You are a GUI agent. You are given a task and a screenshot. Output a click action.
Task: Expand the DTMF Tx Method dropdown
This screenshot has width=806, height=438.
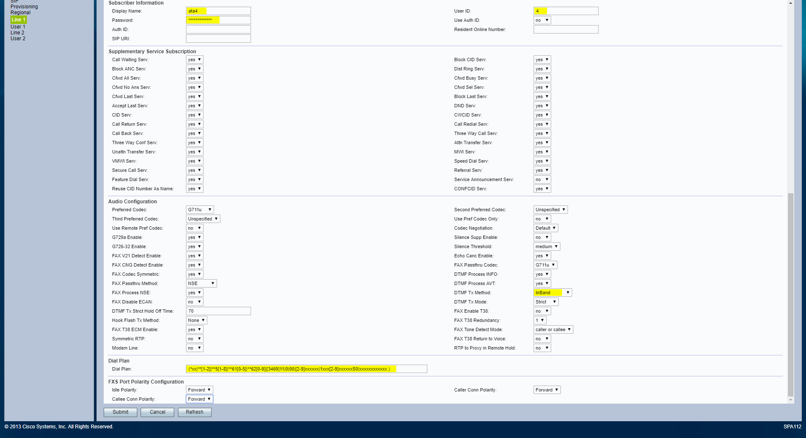coord(552,293)
